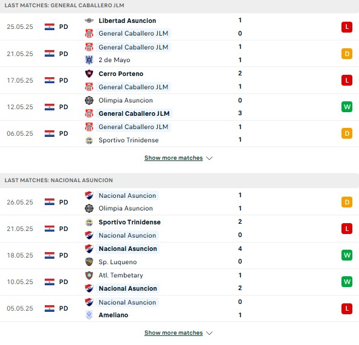
Task: Open the Sportivo Trinidense team on 21.05.25
Action: [x=129, y=222]
